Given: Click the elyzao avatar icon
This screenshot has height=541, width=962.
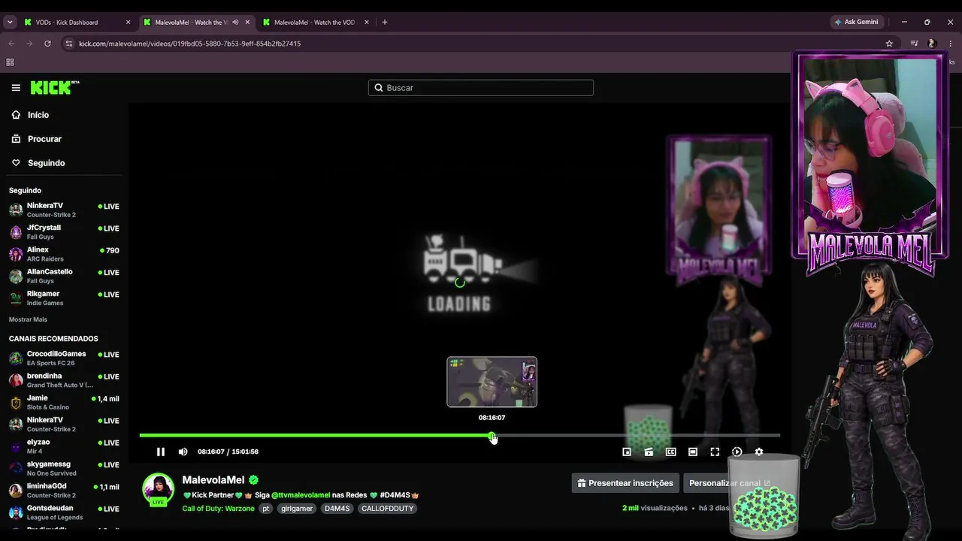Looking at the screenshot, I should (16, 446).
